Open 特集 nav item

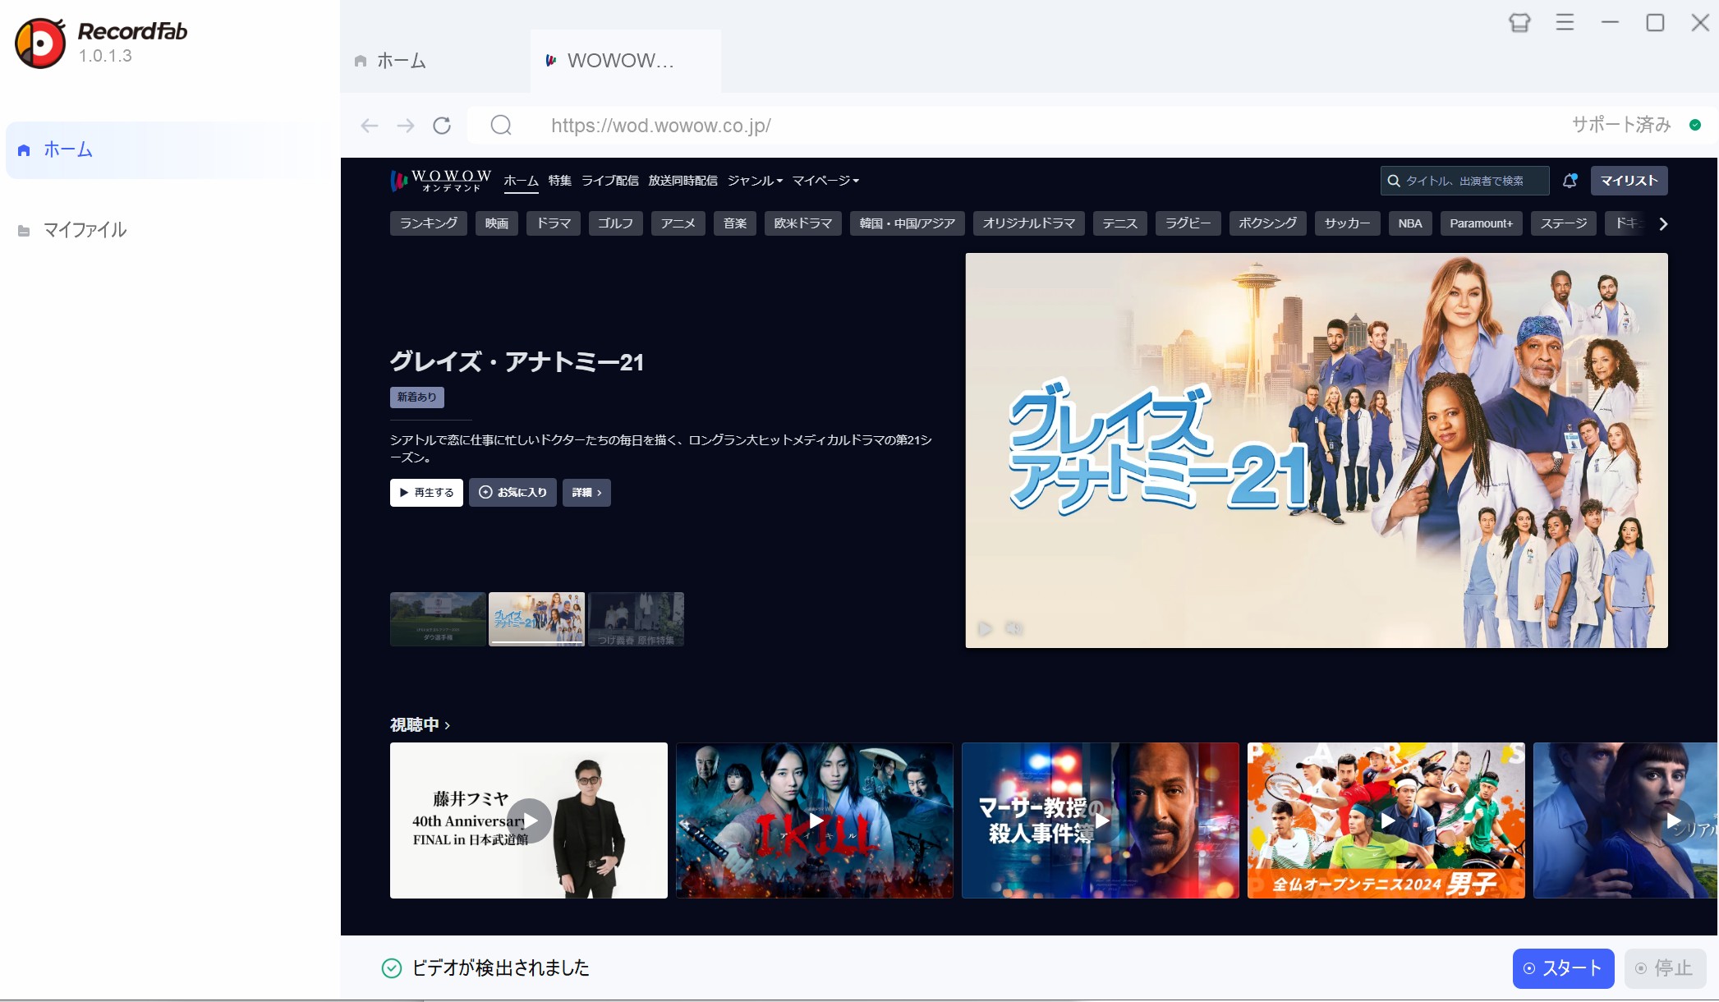tap(560, 181)
